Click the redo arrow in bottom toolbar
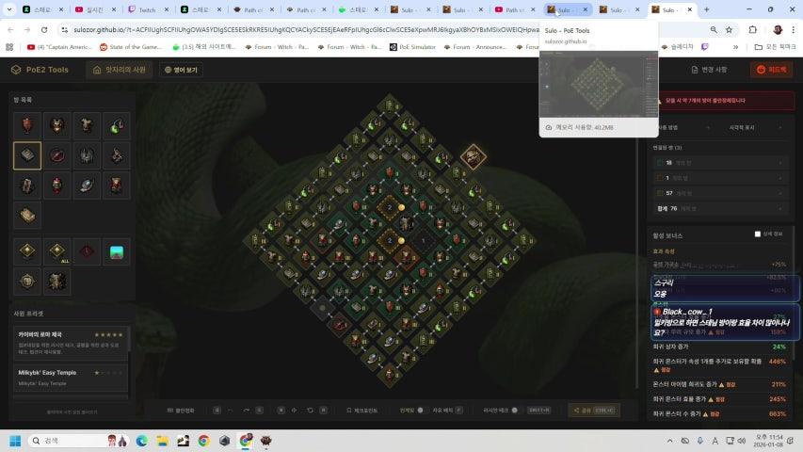Viewport: 803px width, 452px height. tap(247, 411)
